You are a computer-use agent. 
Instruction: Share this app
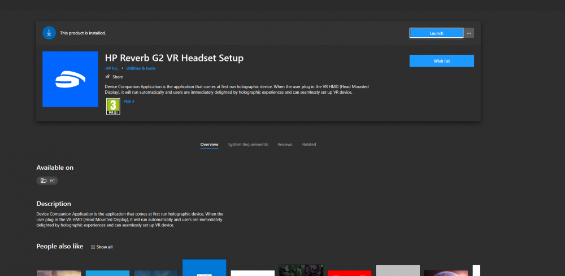click(114, 77)
